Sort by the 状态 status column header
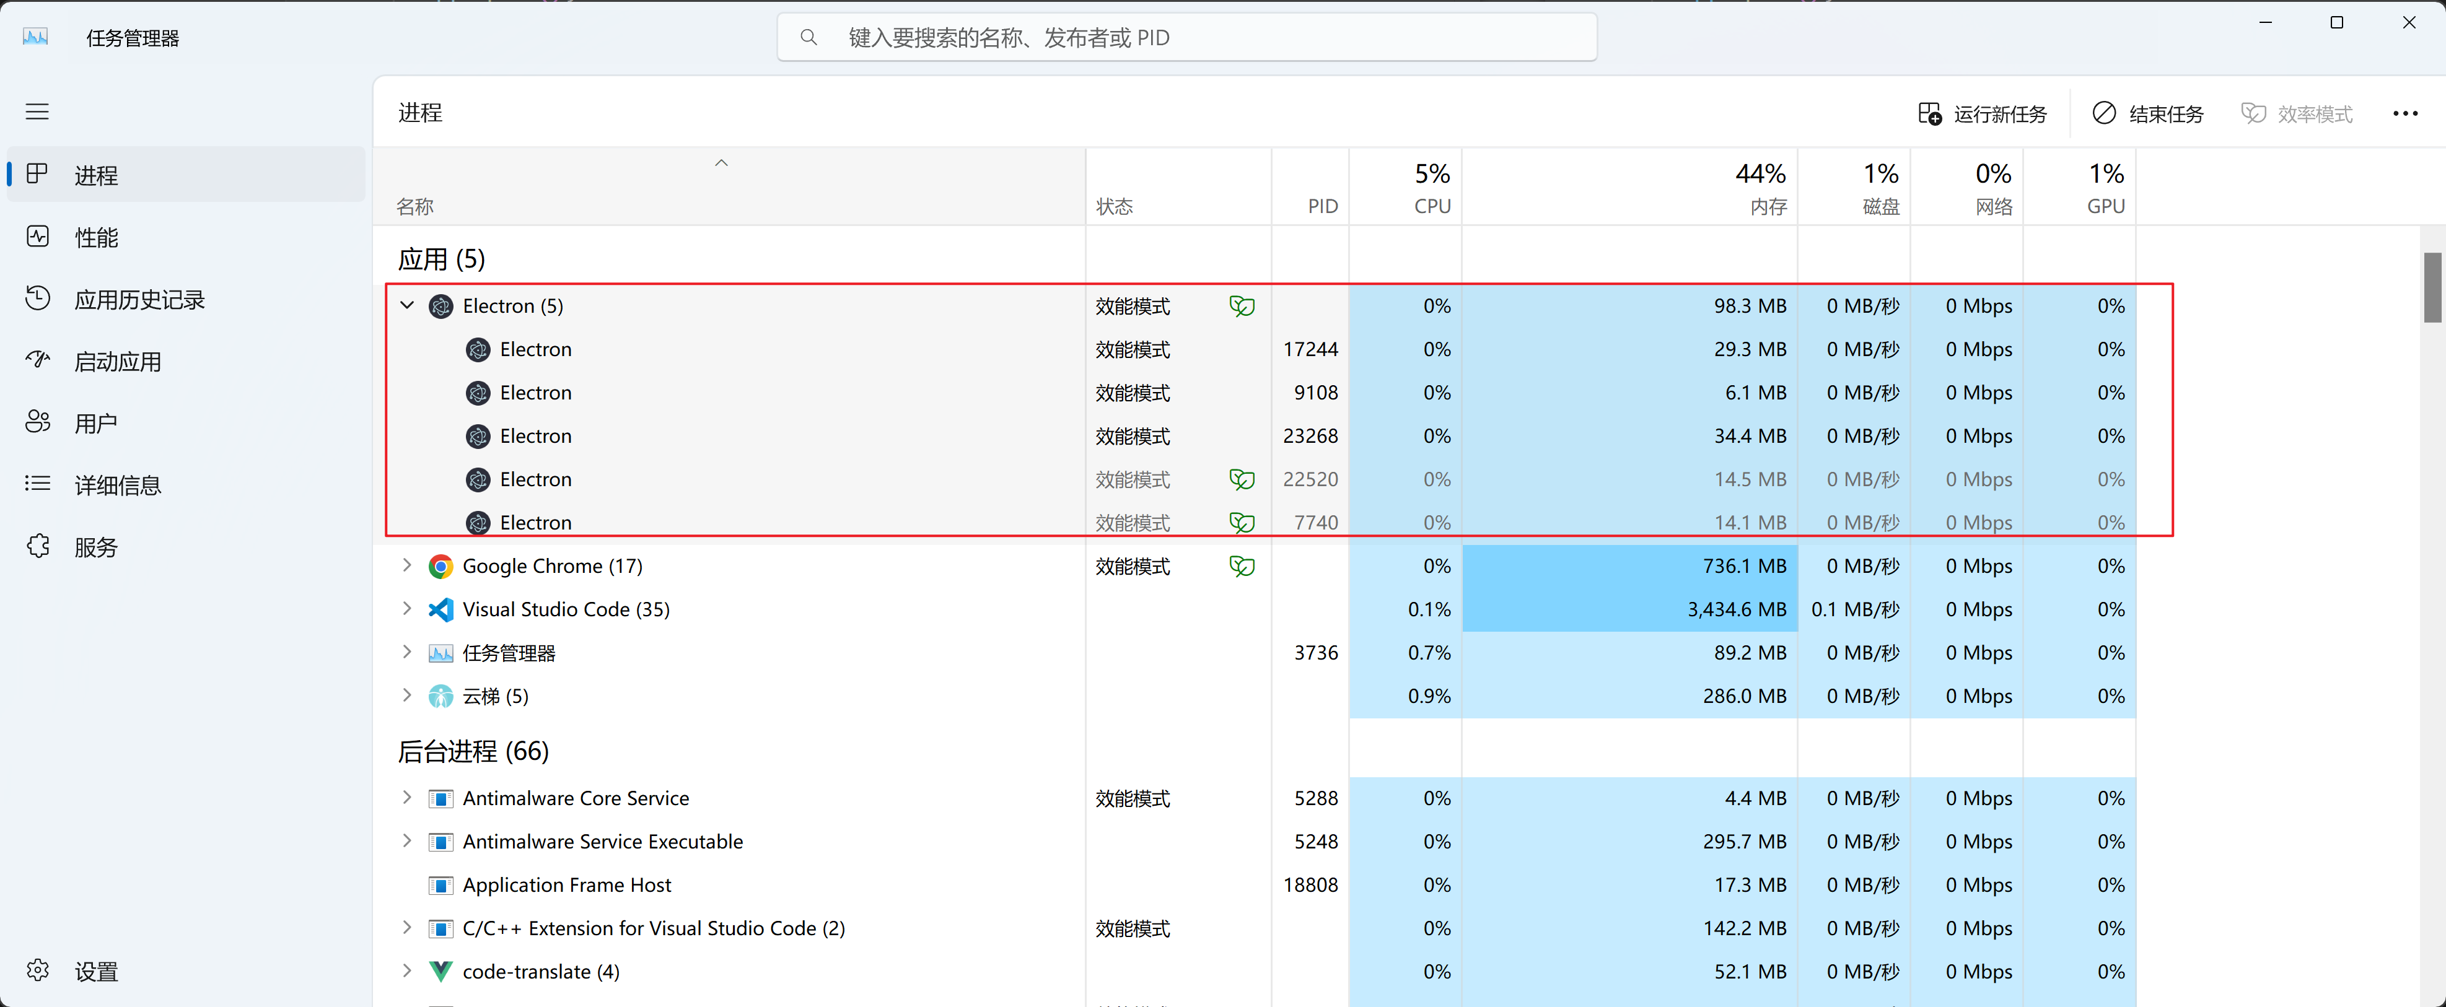 click(1178, 187)
